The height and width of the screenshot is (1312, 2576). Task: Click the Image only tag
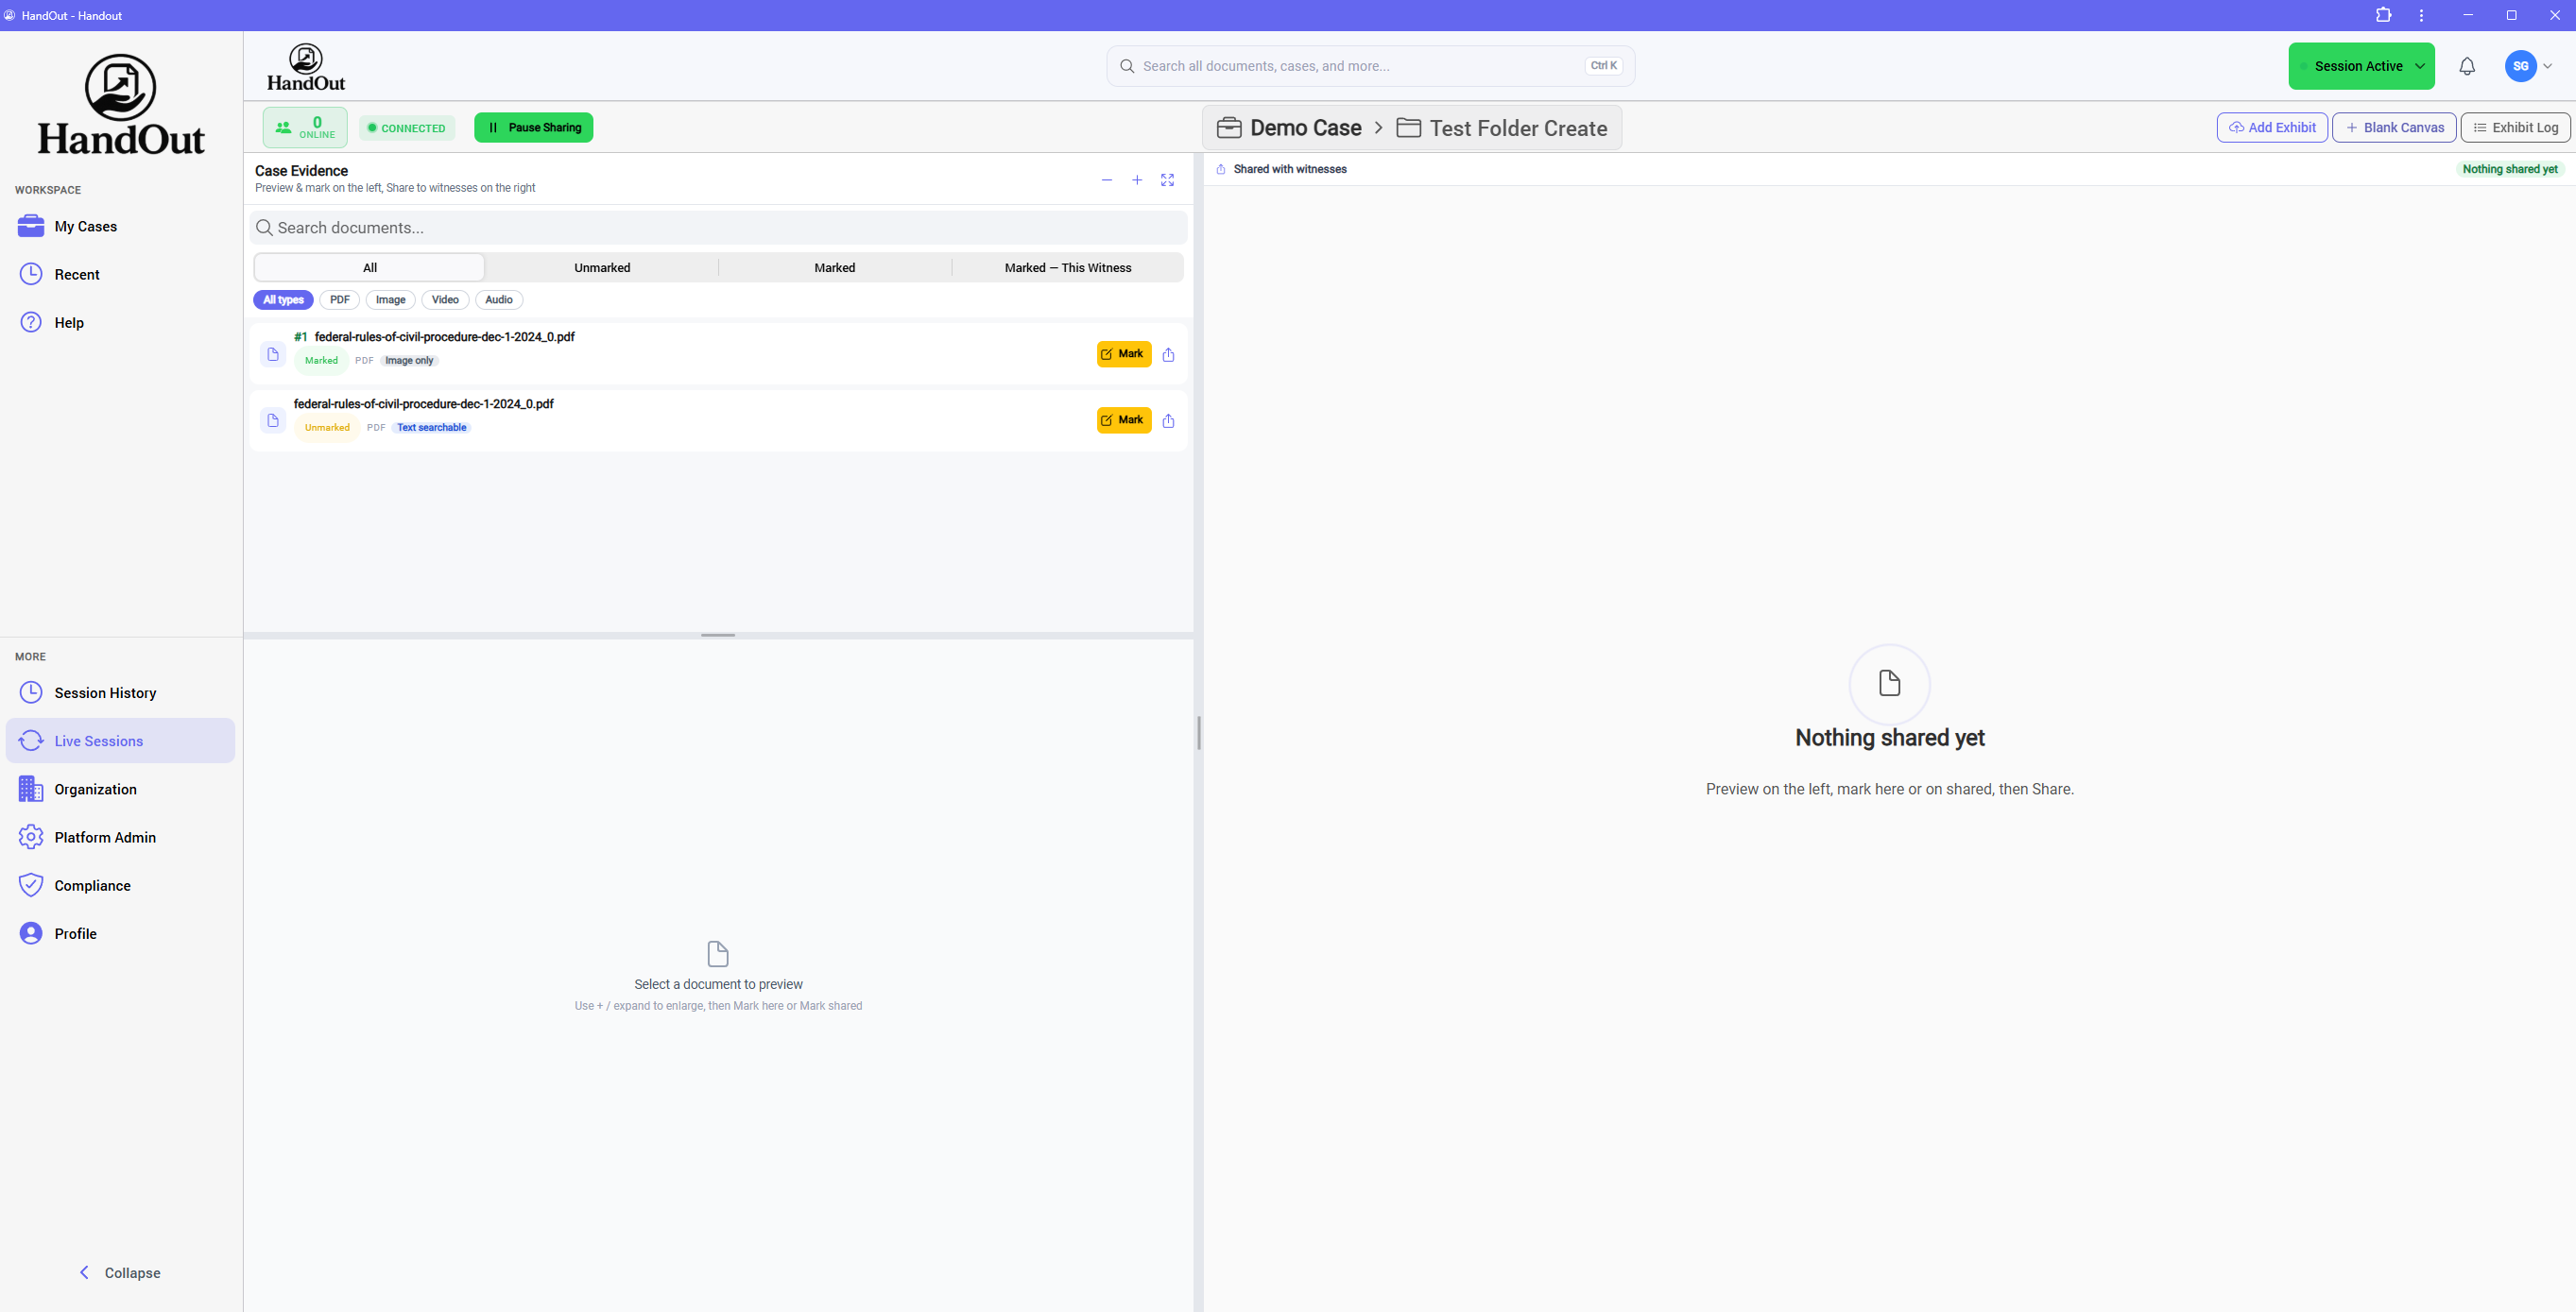tap(409, 361)
